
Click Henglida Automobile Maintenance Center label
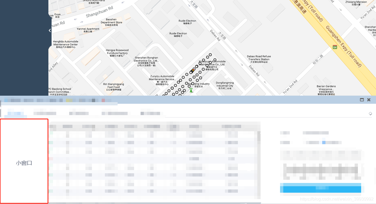point(66,44)
